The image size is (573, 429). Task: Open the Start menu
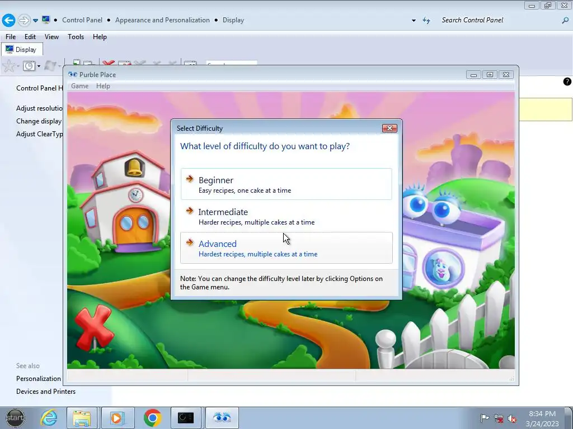(15, 418)
